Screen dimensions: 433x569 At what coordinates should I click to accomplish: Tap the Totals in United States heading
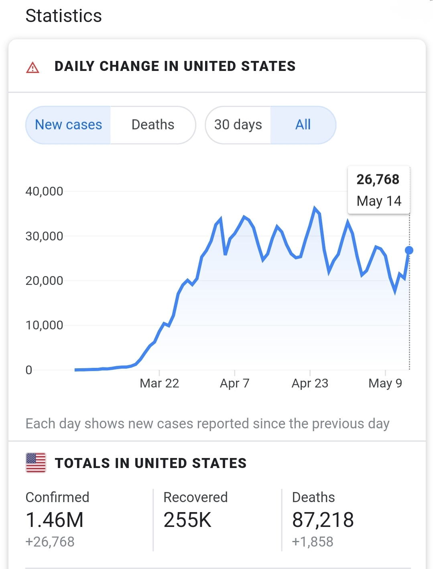(x=150, y=463)
